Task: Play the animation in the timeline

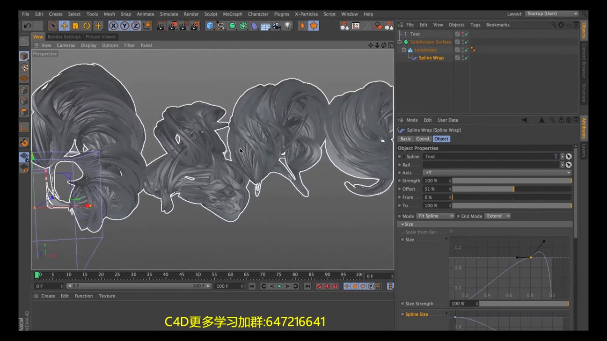Action: coord(279,286)
